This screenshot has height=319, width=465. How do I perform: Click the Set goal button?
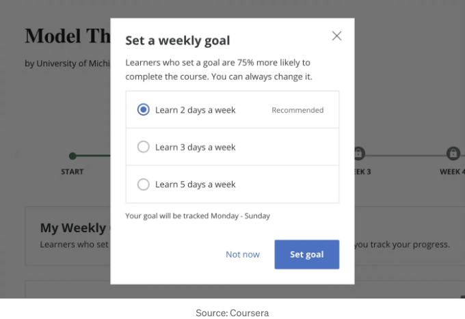306,254
